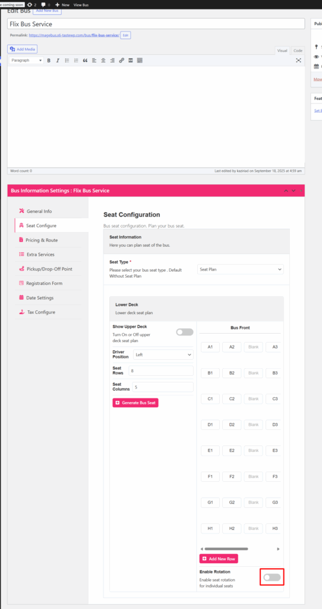Screen dimensions: 322x609
Task: Click the toolbar toggle icon
Action: pos(140,61)
